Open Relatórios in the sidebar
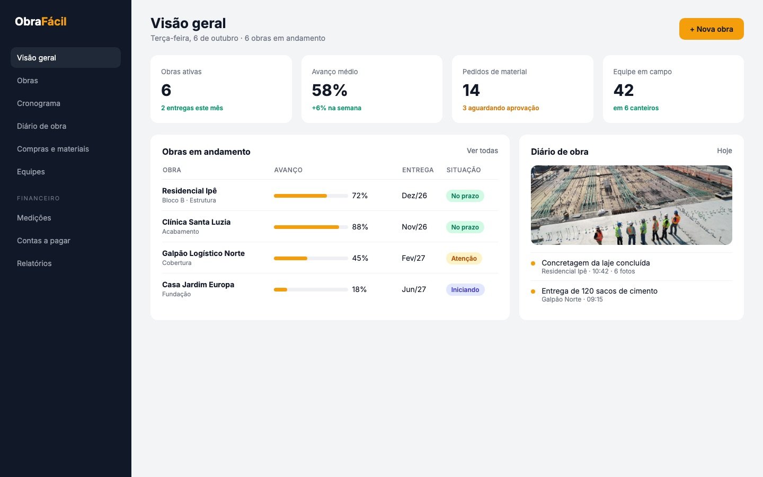 click(66, 263)
